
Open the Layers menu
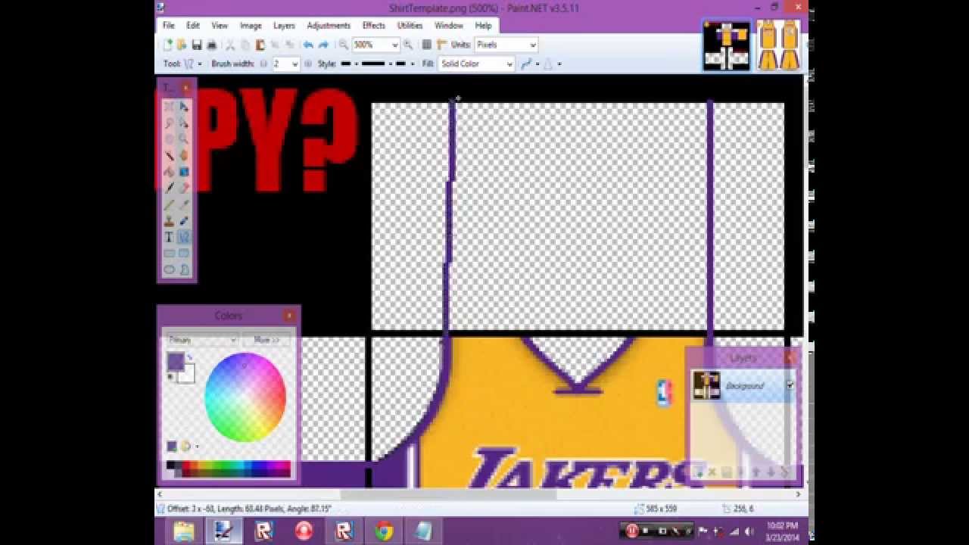[284, 25]
